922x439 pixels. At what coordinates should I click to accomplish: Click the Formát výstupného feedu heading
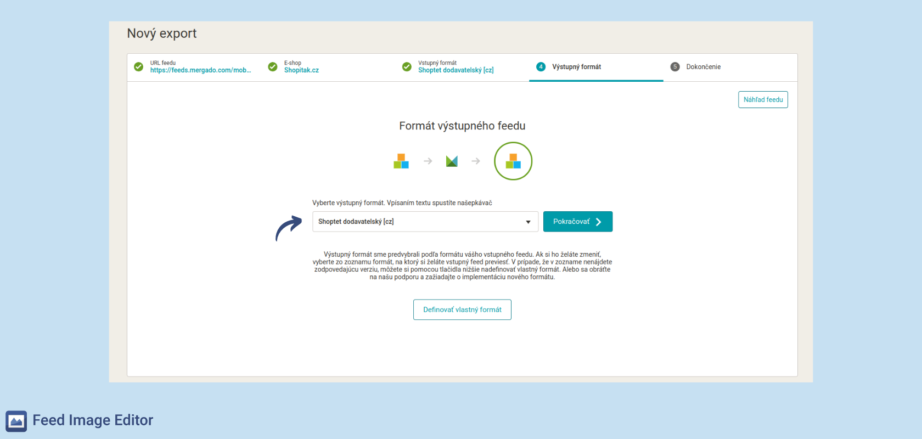[462, 126]
